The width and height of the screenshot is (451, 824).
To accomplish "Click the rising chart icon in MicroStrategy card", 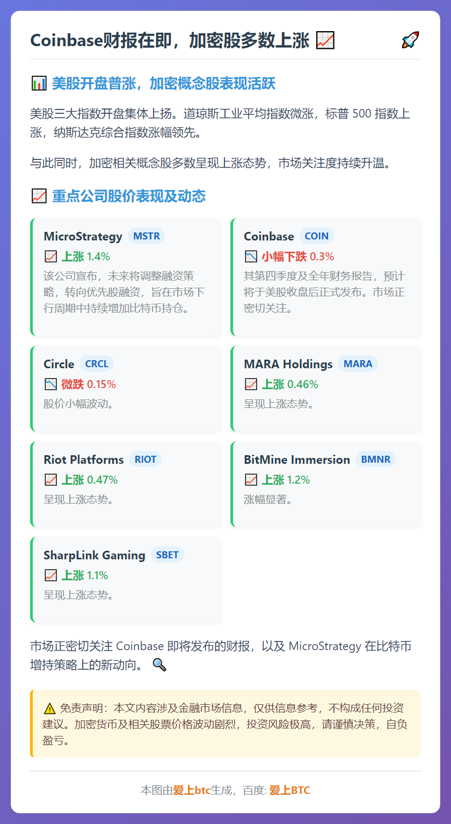I will [50, 257].
